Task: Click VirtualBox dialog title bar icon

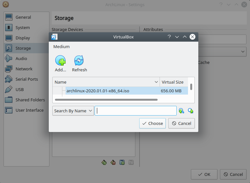Action: coord(54,37)
